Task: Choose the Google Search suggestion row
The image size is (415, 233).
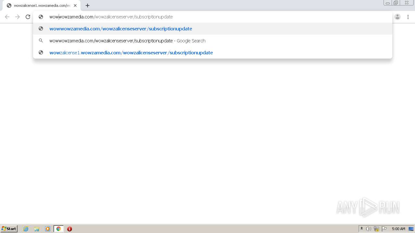Action: click(213, 41)
